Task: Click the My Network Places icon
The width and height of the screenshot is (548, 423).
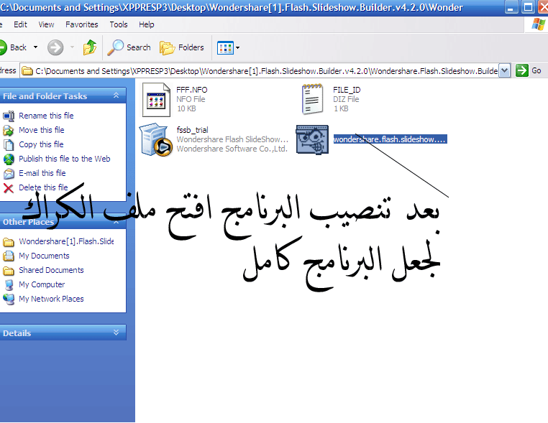Action: 9,299
